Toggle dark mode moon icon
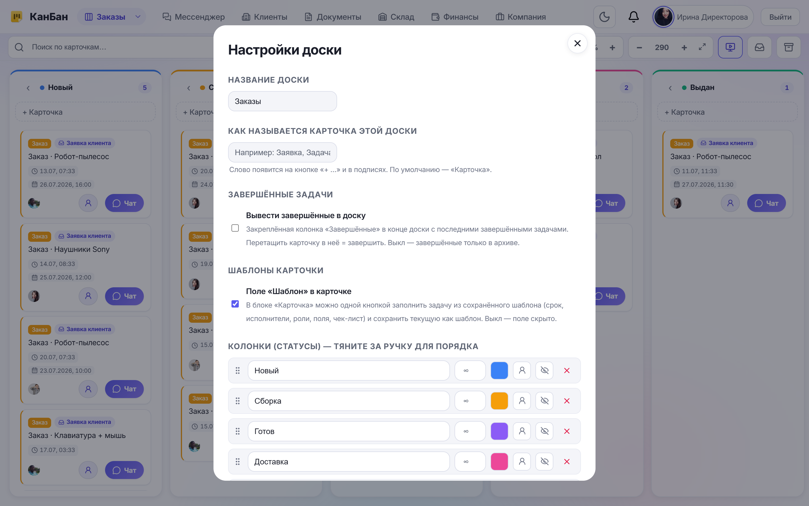809x506 pixels. [604, 17]
